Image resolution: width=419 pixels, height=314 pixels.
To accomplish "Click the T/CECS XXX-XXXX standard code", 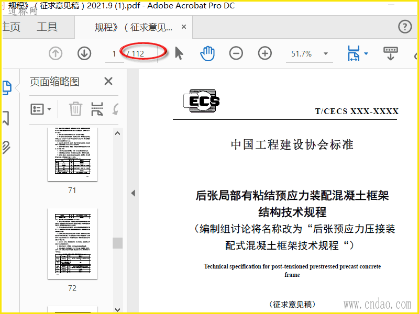I will (357, 111).
